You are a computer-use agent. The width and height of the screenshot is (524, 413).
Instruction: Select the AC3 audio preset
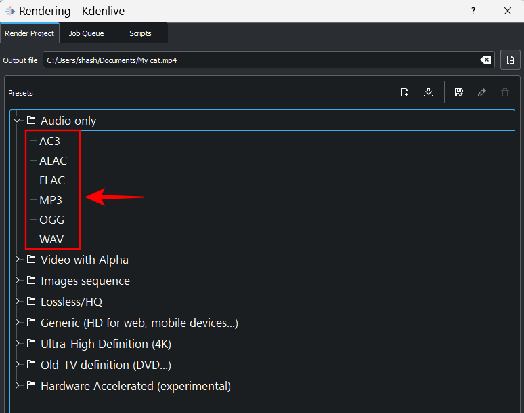tap(49, 141)
